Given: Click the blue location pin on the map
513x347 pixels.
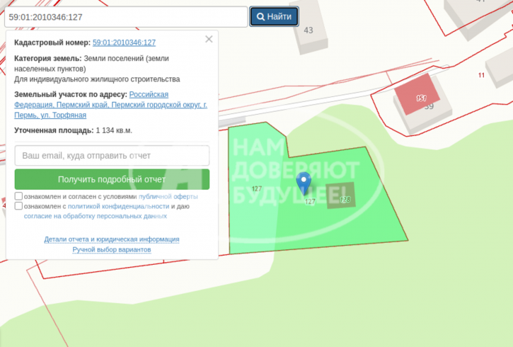Looking at the screenshot, I should (303, 181).
